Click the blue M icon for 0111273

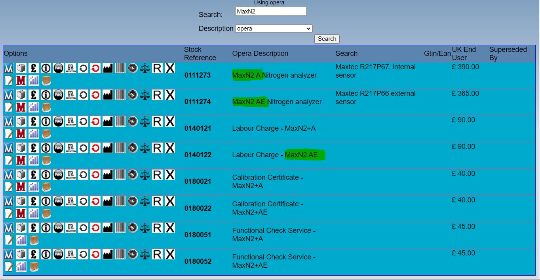9,68
